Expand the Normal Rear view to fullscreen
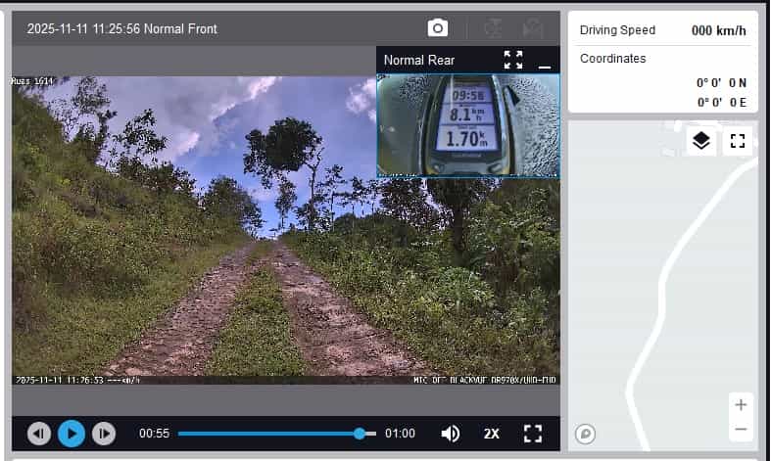The width and height of the screenshot is (771, 461). pos(513,60)
